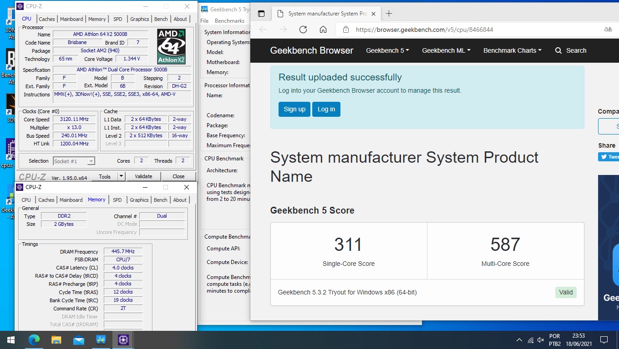This screenshot has width=619, height=349.
Task: Go back in the browser
Action: (x=263, y=30)
